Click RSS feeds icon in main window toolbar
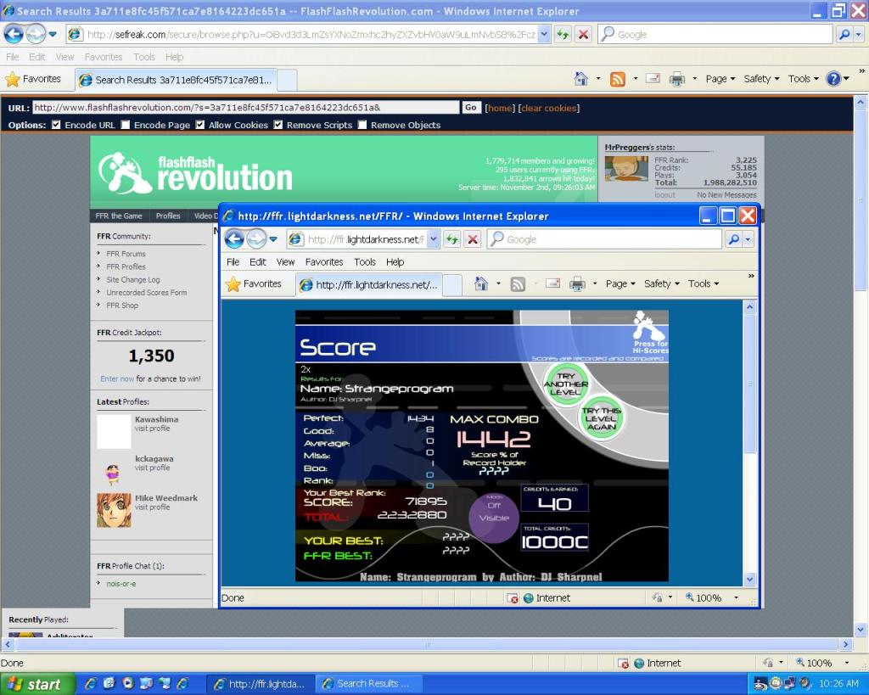This screenshot has width=869, height=695. point(618,79)
